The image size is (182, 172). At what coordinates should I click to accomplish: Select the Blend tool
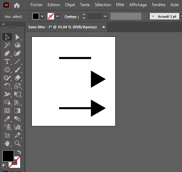point(17,119)
